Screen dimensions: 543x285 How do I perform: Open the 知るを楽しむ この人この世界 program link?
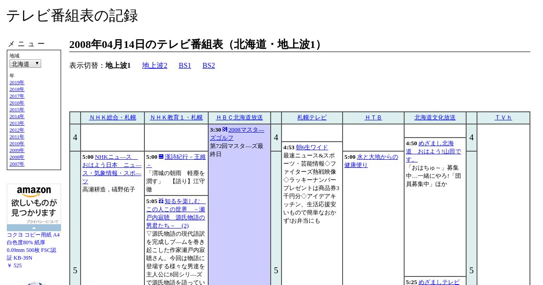click(x=176, y=213)
